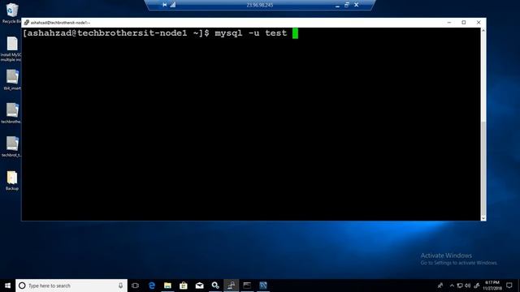The width and height of the screenshot is (520, 292).
Task: Close the PuTTY terminal window
Action: 479,23
